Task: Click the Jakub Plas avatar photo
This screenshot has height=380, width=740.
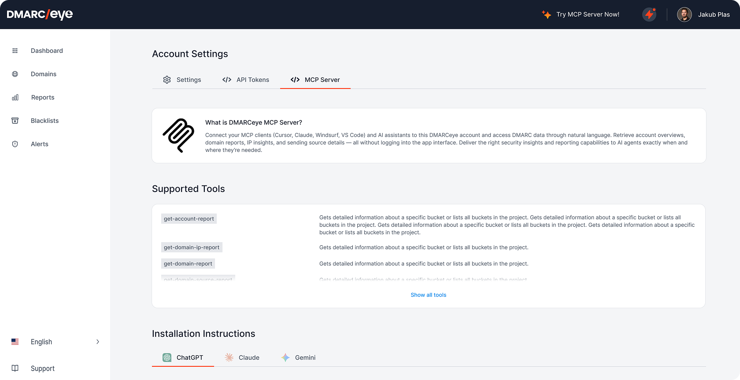Action: click(684, 15)
